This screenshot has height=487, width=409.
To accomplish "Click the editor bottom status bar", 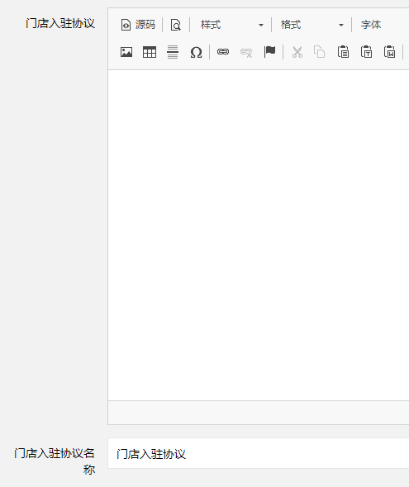I will pos(259,413).
